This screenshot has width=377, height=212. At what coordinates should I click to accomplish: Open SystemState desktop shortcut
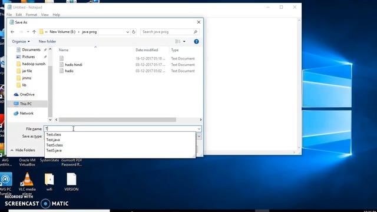pyautogui.click(x=49, y=160)
